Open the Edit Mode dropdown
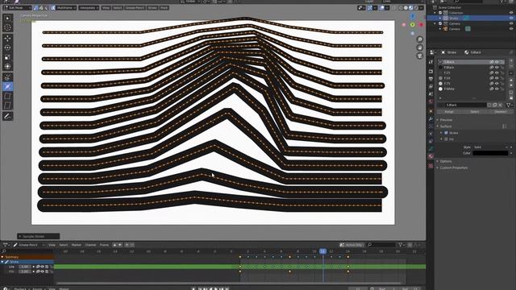Screen dimensions: 516x290 click(17, 7)
